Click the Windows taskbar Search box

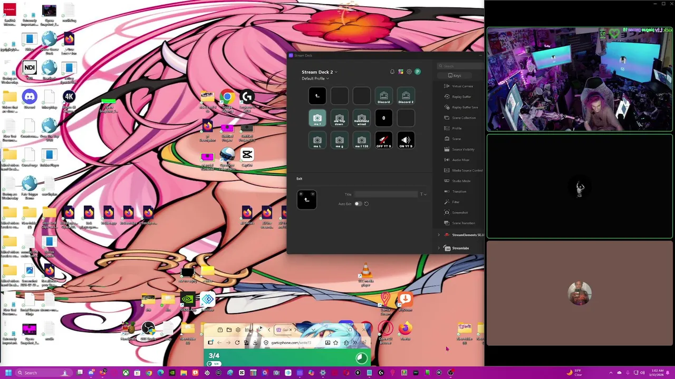click(43, 373)
